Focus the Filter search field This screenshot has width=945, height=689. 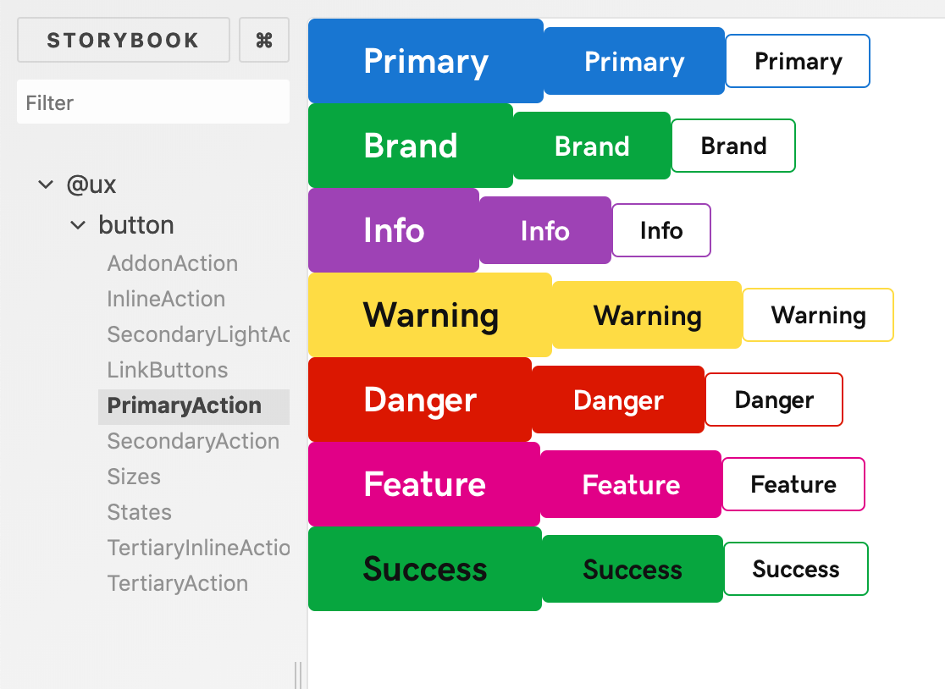coord(152,102)
